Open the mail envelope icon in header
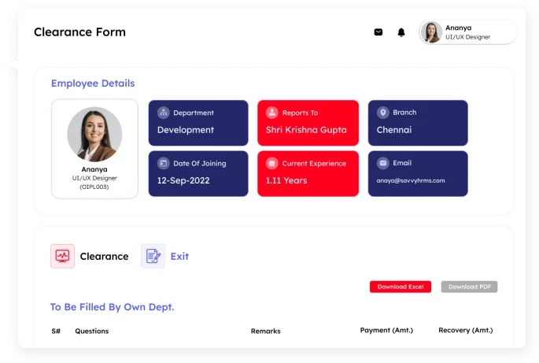The height and width of the screenshot is (363, 539). click(378, 32)
